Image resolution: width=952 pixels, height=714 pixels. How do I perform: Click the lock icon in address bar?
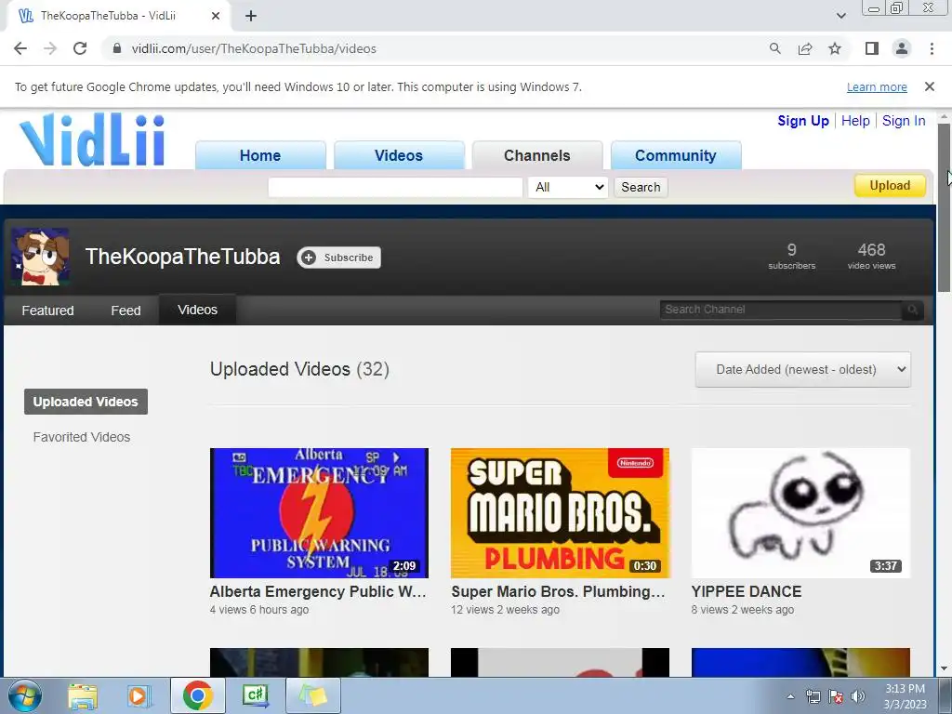(117, 48)
